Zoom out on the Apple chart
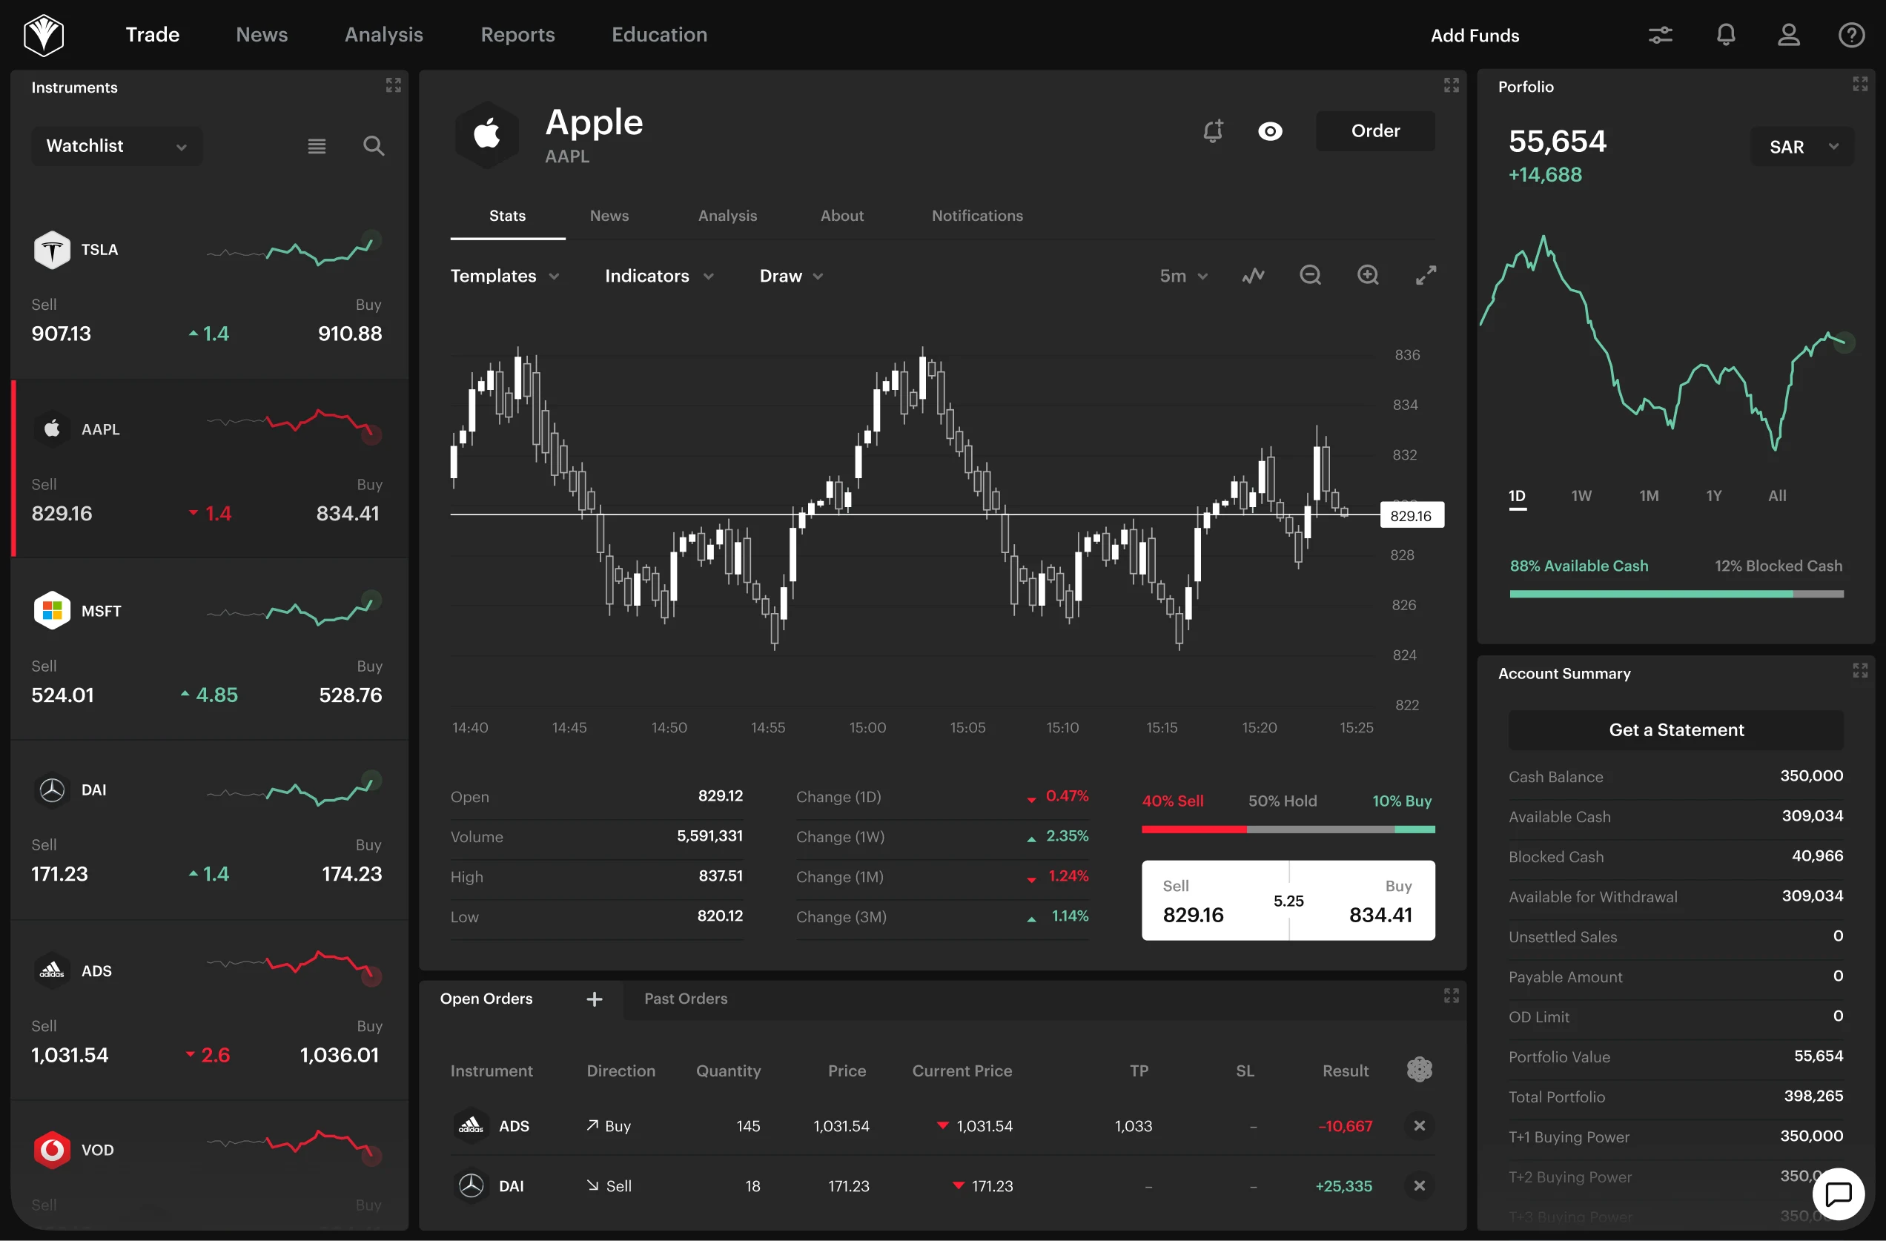Screen dimensions: 1886x1241 click(1311, 274)
